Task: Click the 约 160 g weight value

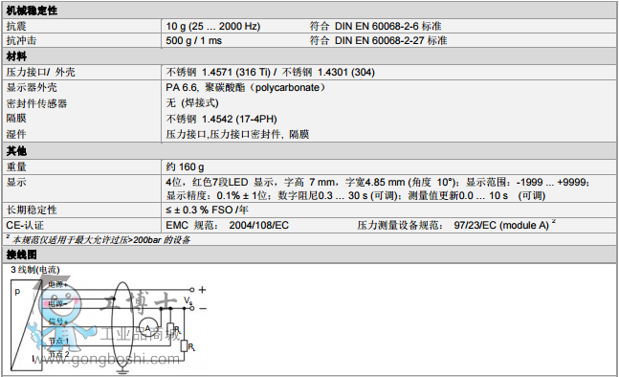Action: point(185,166)
